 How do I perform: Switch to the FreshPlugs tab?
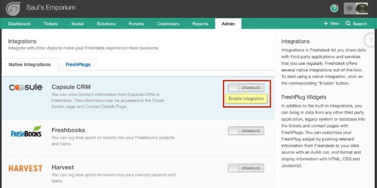78,64
